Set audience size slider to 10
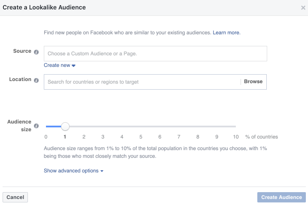The height and width of the screenshot is (205, 308). [x=236, y=127]
